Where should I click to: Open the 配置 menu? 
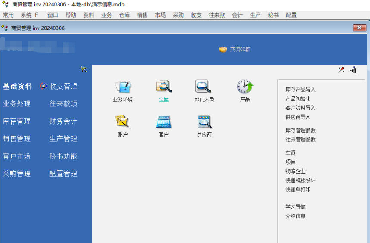pyautogui.click(x=291, y=15)
